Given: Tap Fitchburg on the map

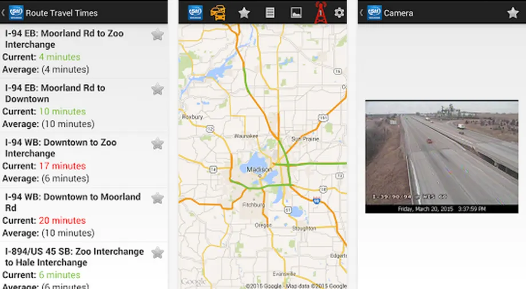Looking at the screenshot, I should click(253, 204).
